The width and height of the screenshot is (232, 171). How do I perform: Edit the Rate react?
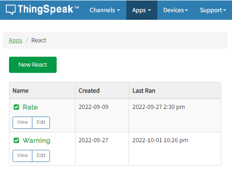41,122
